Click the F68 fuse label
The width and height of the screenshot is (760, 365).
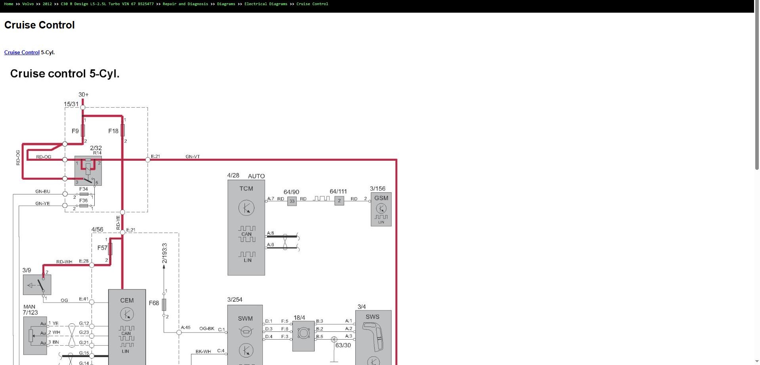154,303
